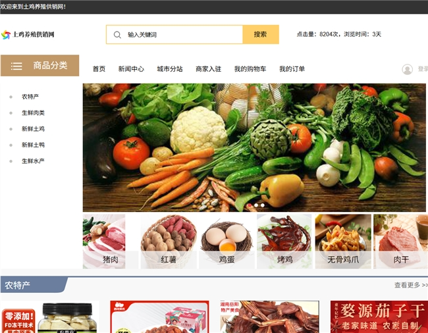
Task: Expand 查看更多 for 农特产 section
Action: (x=410, y=285)
